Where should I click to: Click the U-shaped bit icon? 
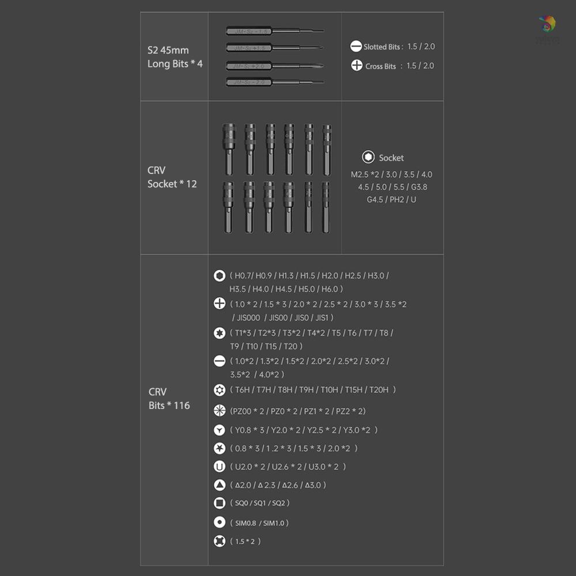click(219, 467)
